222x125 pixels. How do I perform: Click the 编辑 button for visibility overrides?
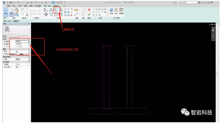pos(22,54)
